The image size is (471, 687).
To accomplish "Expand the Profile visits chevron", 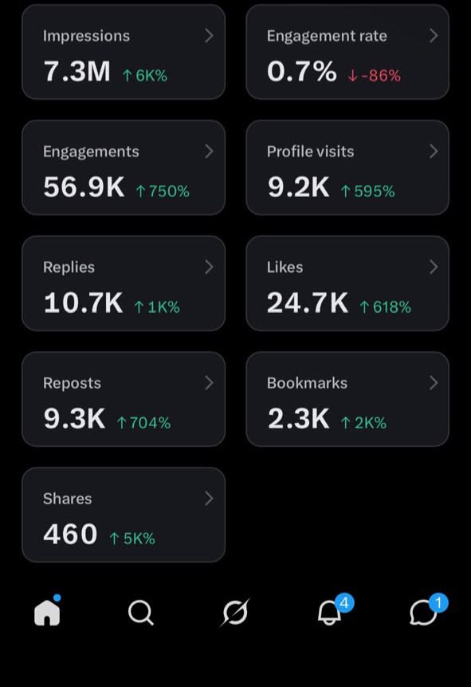I will (434, 152).
